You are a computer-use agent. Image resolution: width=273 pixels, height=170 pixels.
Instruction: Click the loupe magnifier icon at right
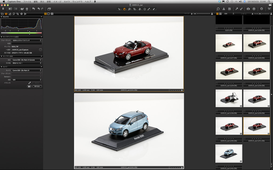point(218,9)
